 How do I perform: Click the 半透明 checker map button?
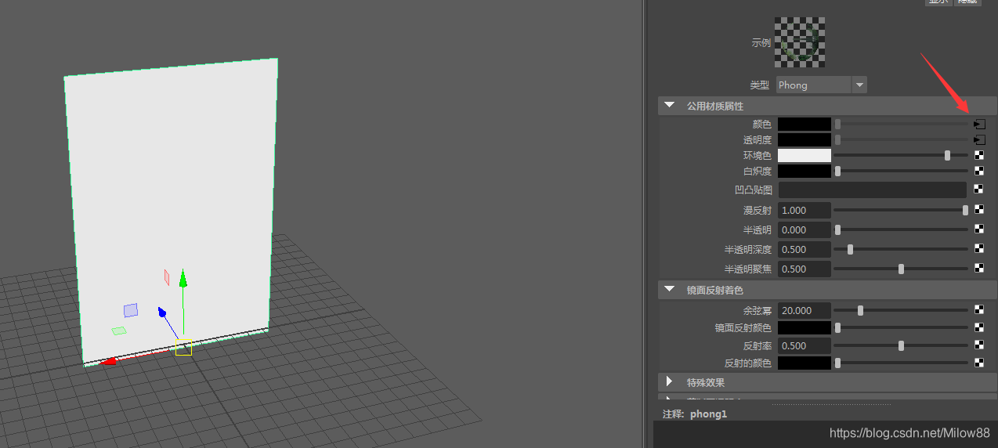[979, 229]
